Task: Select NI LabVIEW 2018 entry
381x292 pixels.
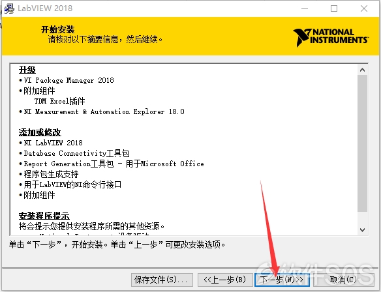Action: click(53, 143)
